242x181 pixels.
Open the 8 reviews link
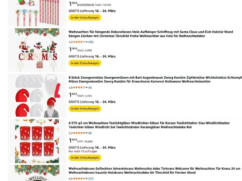90,133
